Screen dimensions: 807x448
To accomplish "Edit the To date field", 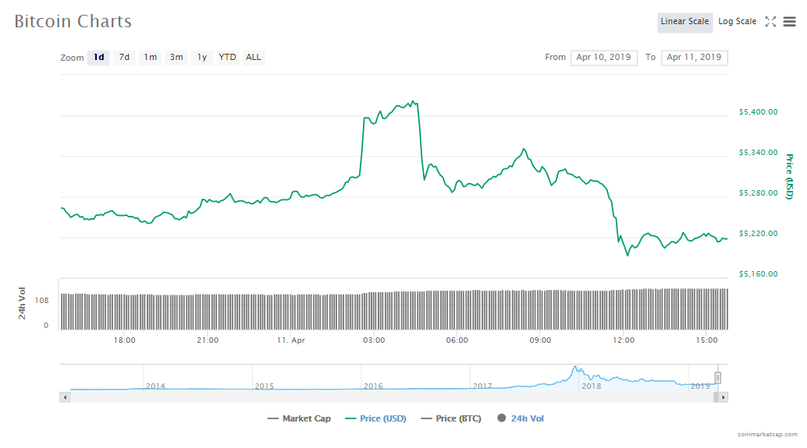I will (694, 58).
